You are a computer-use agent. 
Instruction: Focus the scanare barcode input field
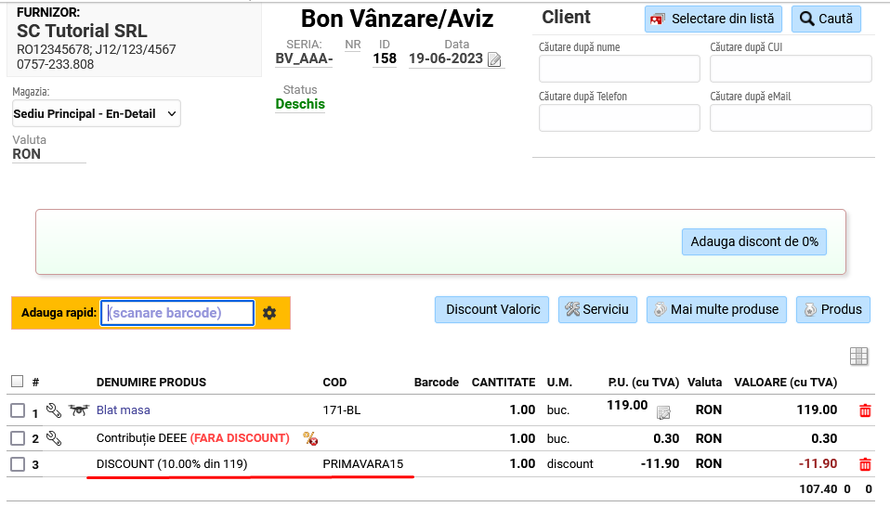click(177, 313)
